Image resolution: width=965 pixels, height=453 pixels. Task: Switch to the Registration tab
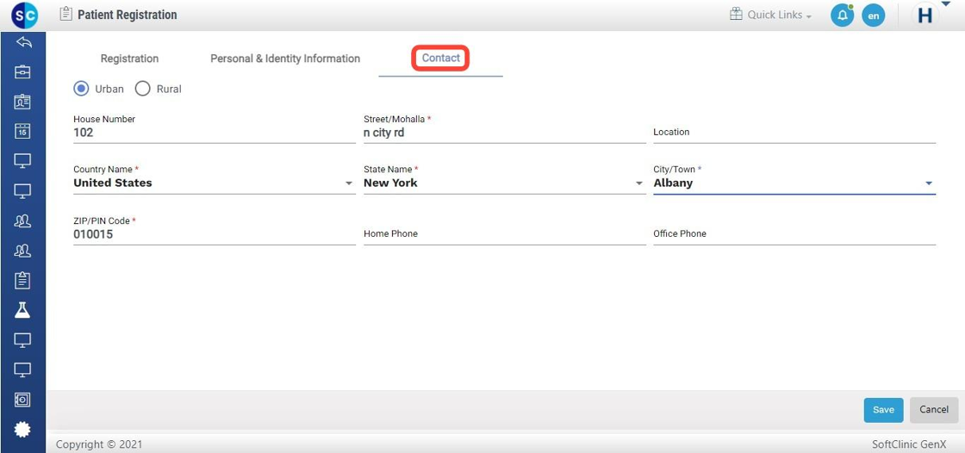click(130, 59)
